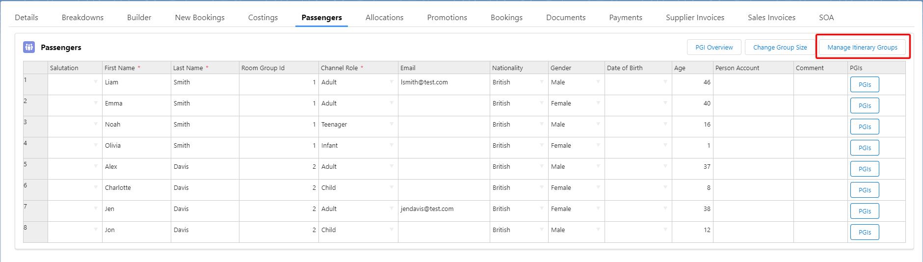Open PGIs for Alex Davis
Image resolution: width=923 pixels, height=262 pixels.
click(865, 169)
